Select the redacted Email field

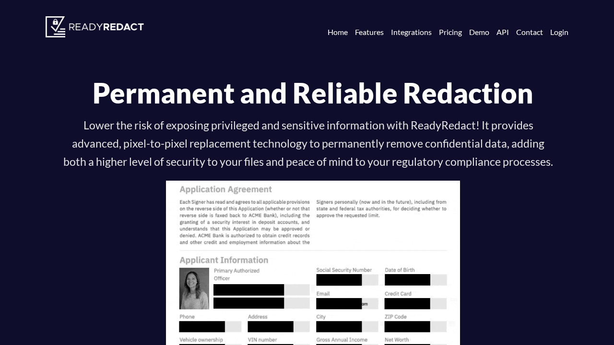339,303
